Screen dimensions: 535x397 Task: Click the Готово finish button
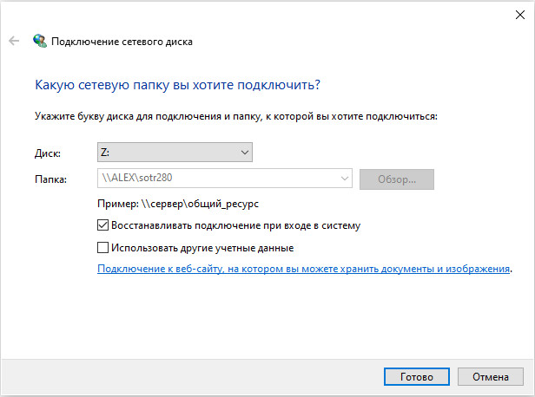(416, 378)
